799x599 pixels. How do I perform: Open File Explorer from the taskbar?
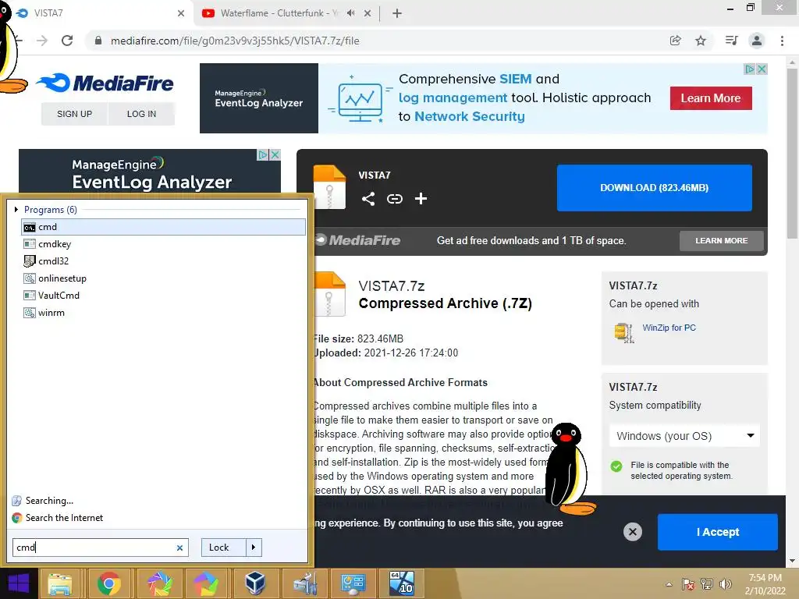coord(60,583)
